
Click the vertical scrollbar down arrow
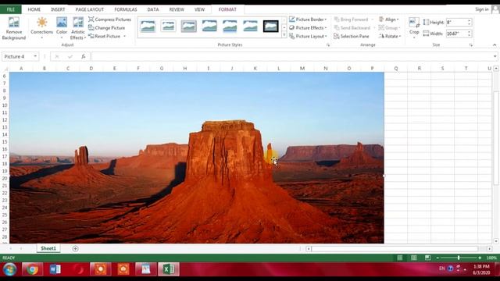pos(496,241)
